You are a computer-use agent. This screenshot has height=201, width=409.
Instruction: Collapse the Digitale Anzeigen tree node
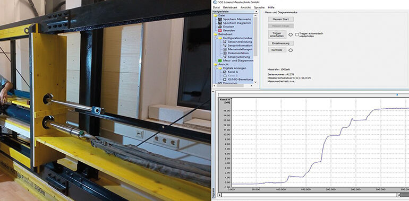tap(216, 68)
